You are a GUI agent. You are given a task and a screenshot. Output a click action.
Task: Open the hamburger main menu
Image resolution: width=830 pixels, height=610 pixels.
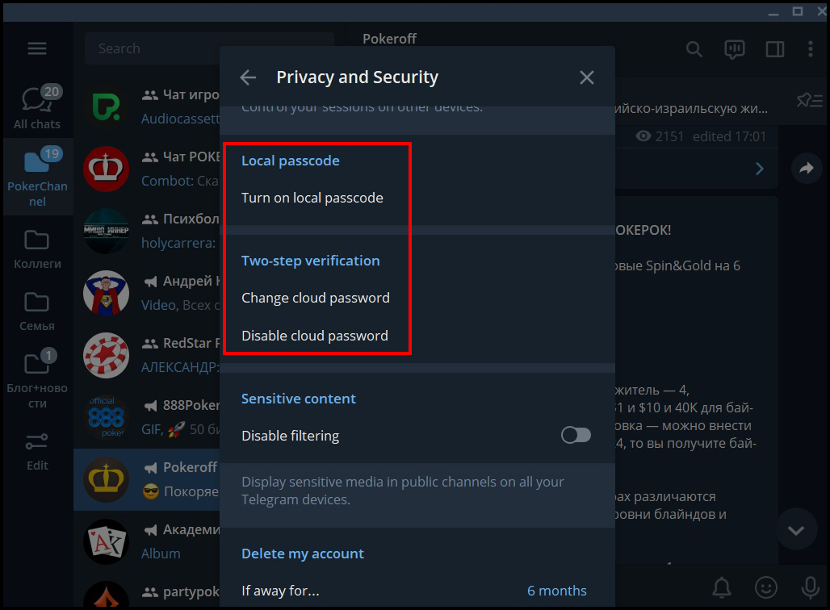coord(37,48)
